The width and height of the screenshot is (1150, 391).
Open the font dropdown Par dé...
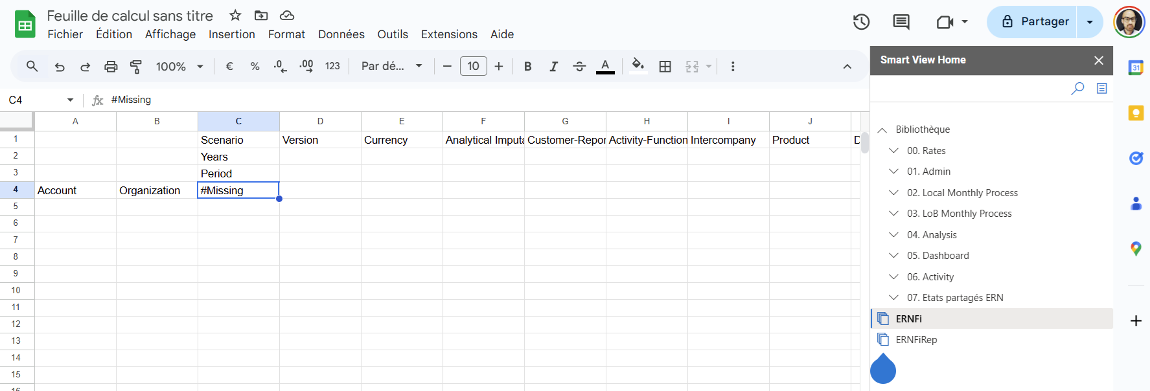pyautogui.click(x=391, y=66)
